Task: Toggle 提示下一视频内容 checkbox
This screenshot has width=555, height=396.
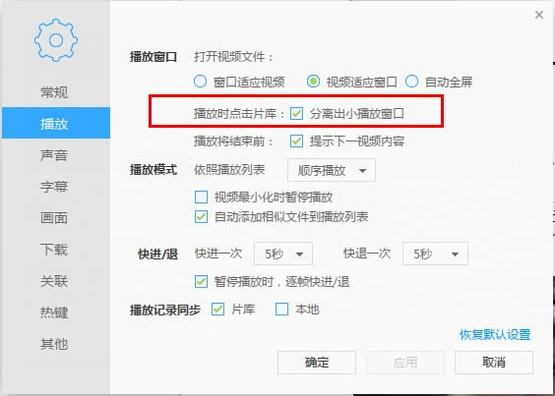Action: [x=296, y=141]
